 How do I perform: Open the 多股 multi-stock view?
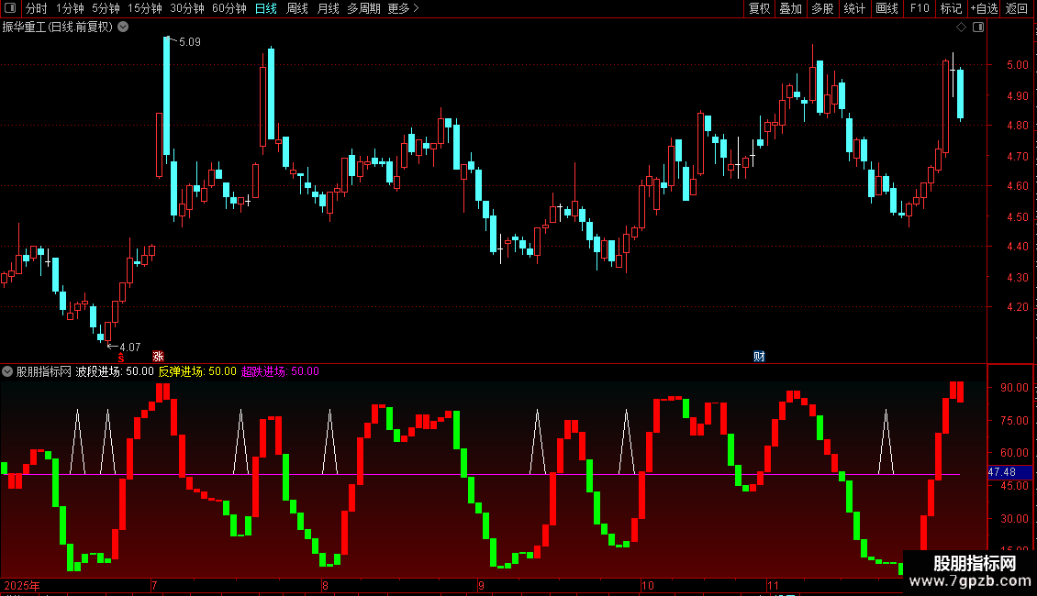point(822,8)
